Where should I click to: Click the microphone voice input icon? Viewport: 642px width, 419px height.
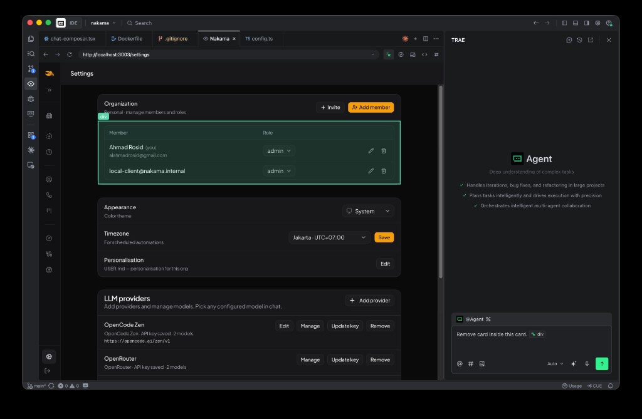pyautogui.click(x=587, y=363)
